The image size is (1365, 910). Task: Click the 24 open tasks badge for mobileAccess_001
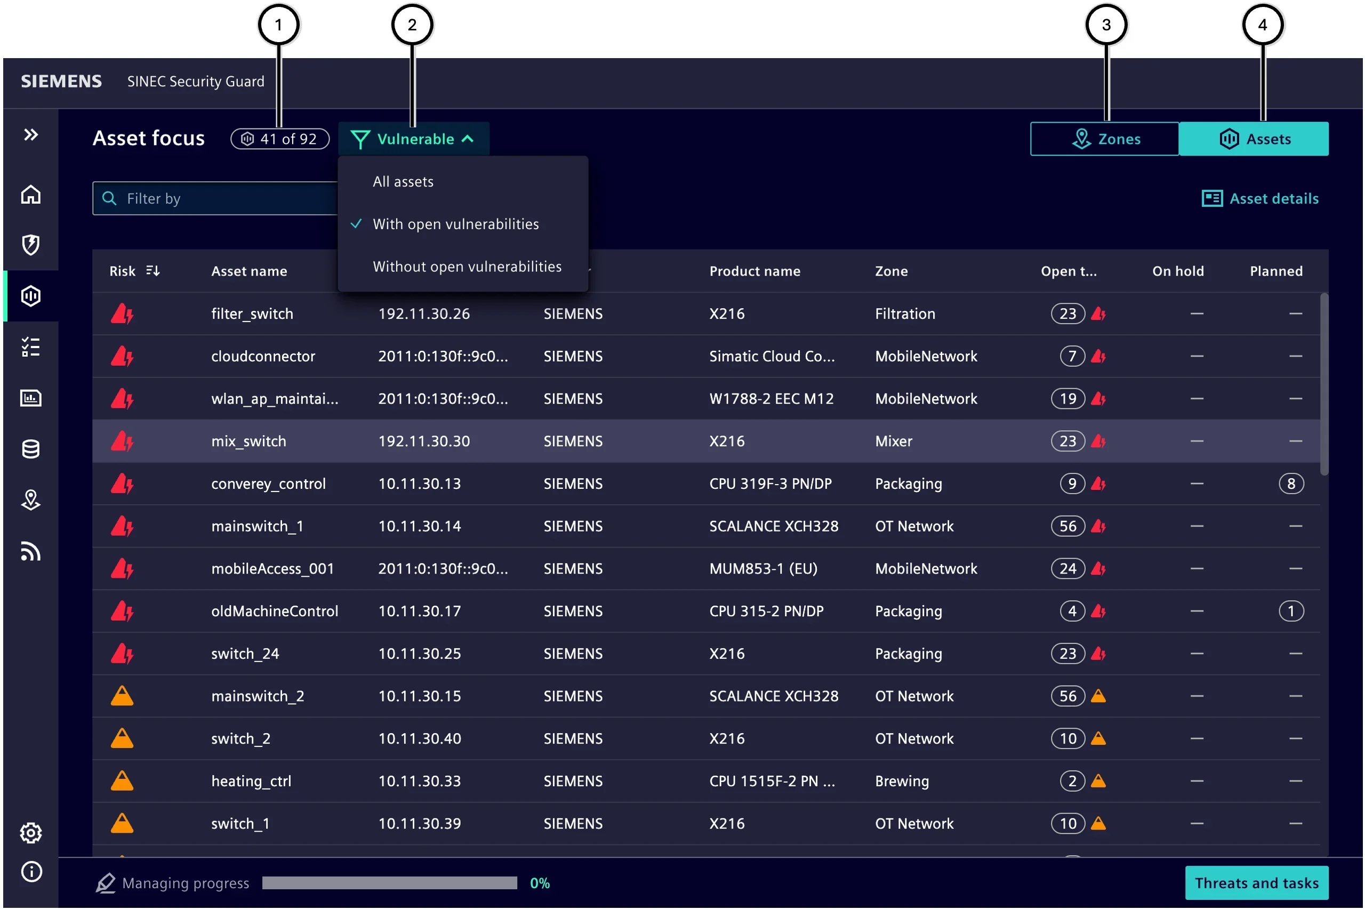1068,569
